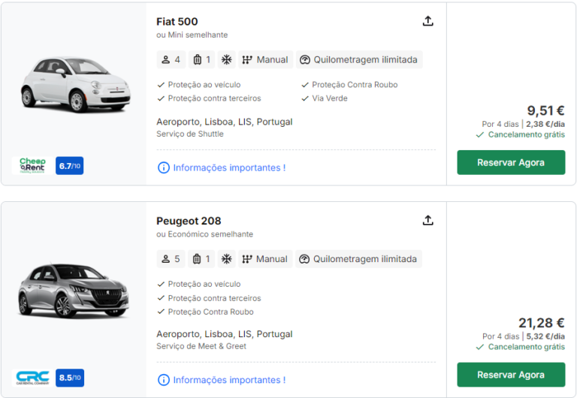Click the Fiat 500 four-passenger seats badge
This screenshot has height=398, width=577.
coord(171,59)
